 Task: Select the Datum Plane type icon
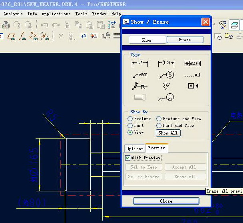tap(193, 86)
